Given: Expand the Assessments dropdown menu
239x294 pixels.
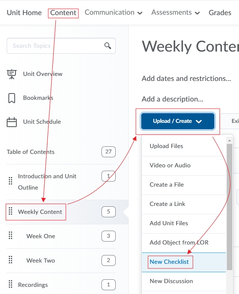Looking at the screenshot, I should click(175, 13).
